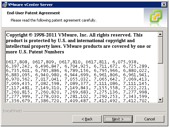Select patent number 7,149,310

[x=47, y=88]
